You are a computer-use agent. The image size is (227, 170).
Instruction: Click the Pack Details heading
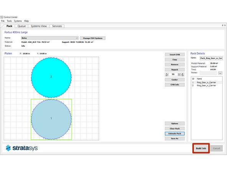pyautogui.click(x=197, y=53)
